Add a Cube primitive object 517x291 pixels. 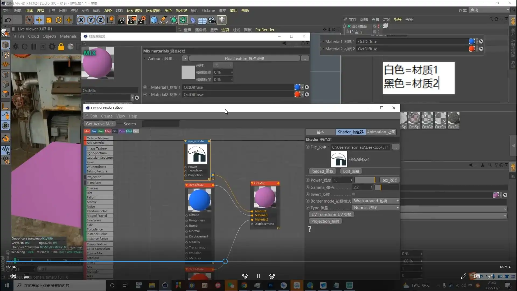pos(154,20)
